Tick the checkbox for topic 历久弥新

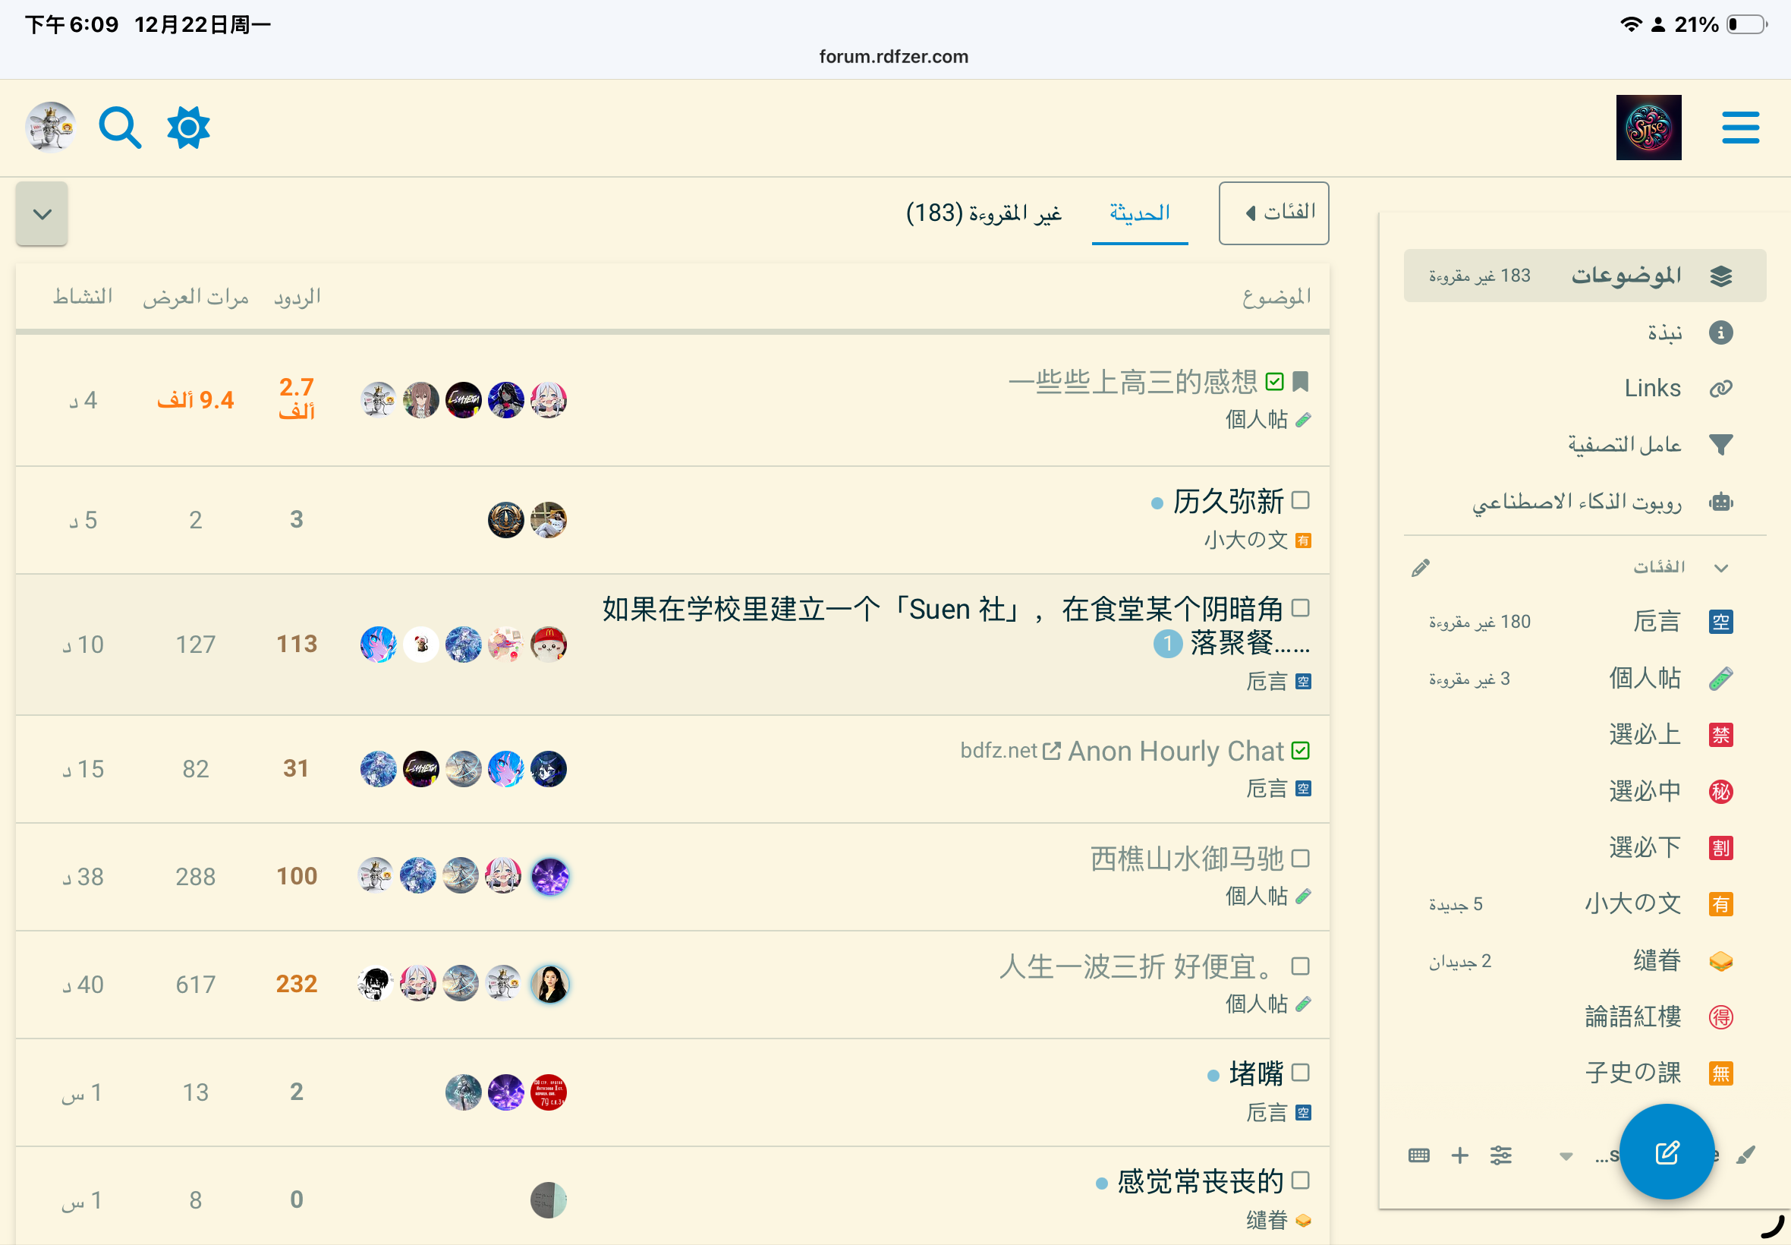1300,500
